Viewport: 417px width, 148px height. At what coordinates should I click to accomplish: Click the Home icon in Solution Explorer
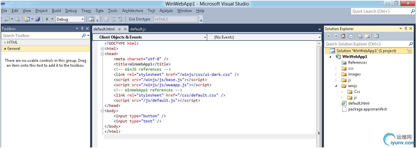click(x=343, y=36)
